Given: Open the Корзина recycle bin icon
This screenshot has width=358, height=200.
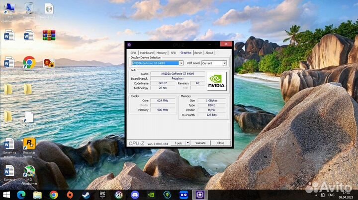Looking at the screenshot, I should tap(29, 10).
